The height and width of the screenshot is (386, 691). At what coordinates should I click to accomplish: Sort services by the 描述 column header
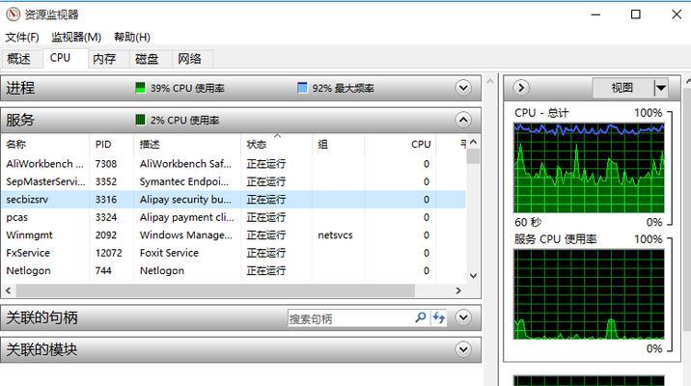[187, 144]
